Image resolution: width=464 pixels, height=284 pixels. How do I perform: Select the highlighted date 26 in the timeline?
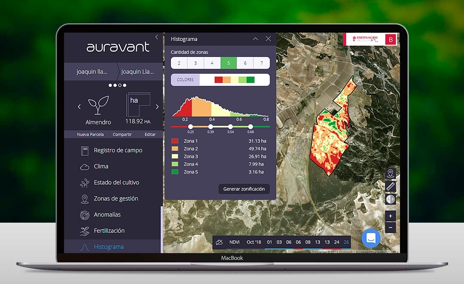point(346,242)
